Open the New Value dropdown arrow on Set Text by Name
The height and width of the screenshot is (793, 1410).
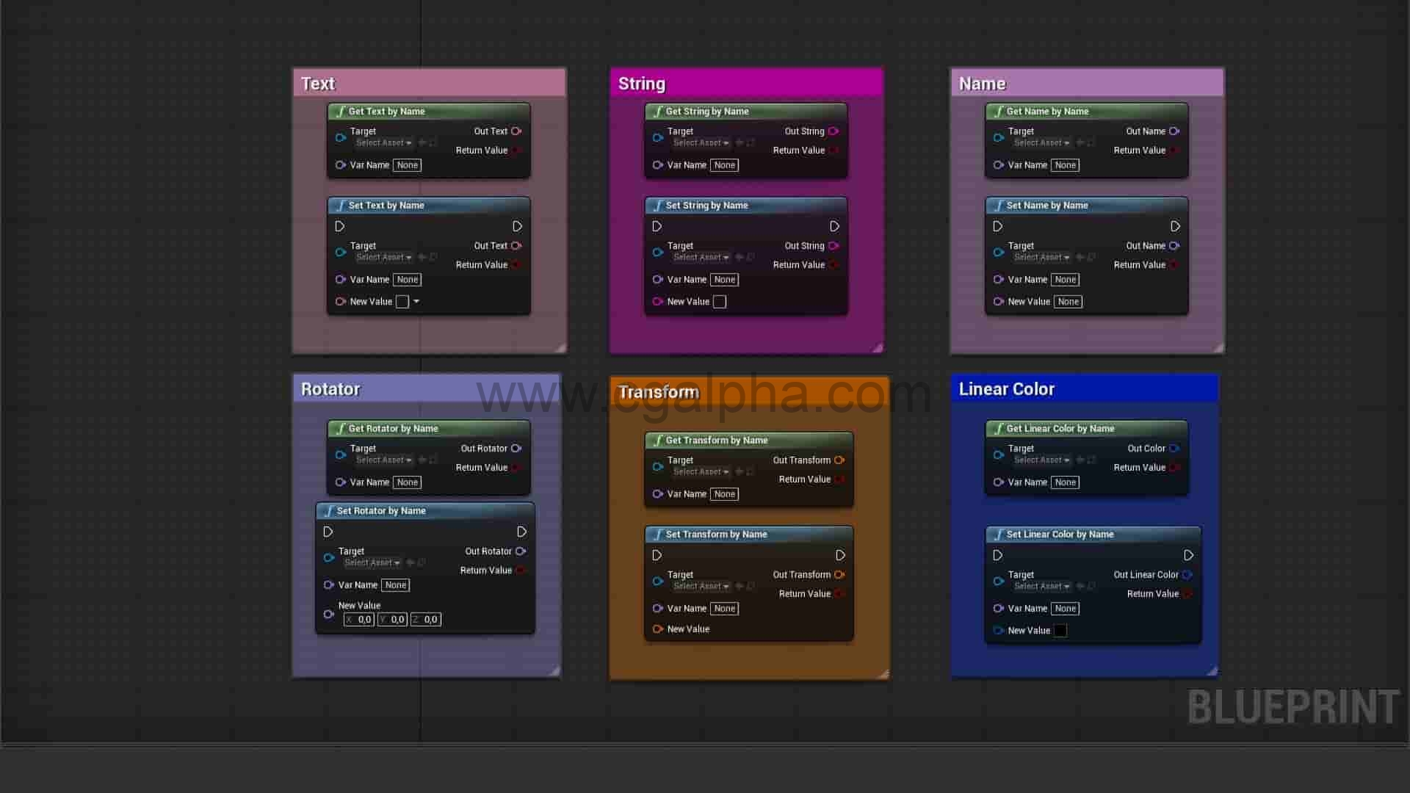tap(415, 301)
